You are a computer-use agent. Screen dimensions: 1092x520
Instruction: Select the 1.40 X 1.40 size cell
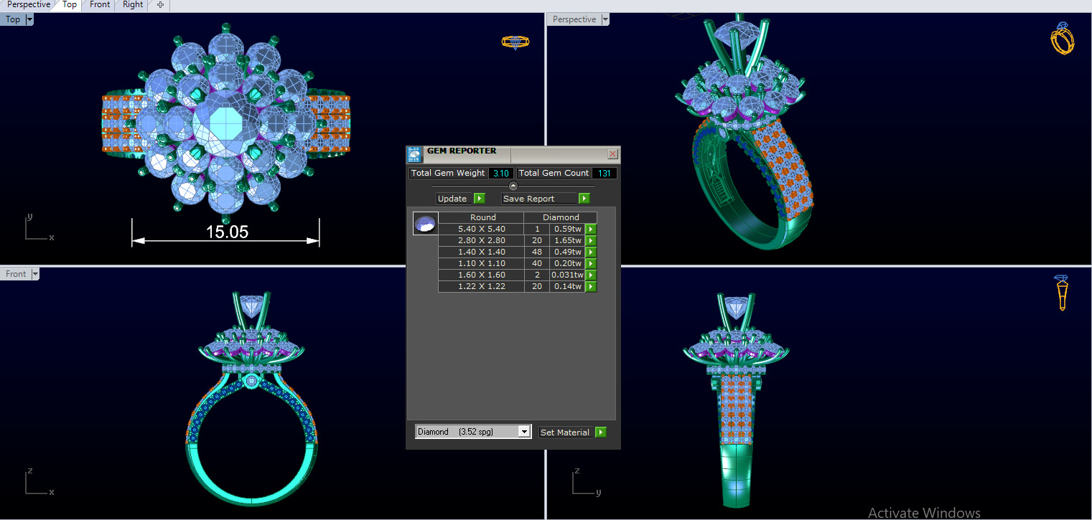(x=481, y=252)
